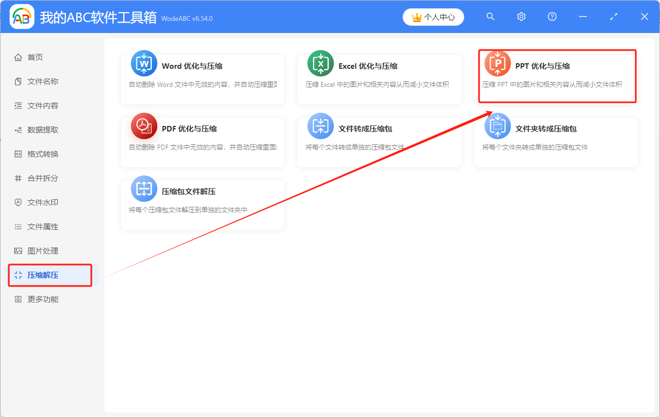Click the 文件转成压缩包 tool icon
Image resolution: width=660 pixels, height=418 pixels.
[321, 125]
